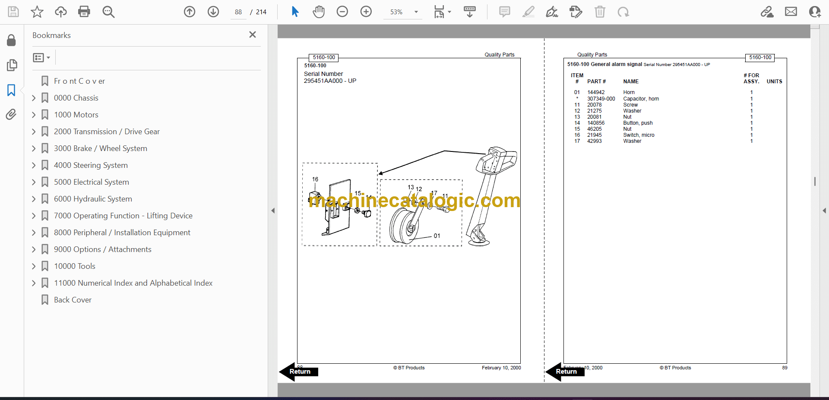Viewport: 829px width, 400px height.
Task: Click the page number input field
Action: (x=238, y=12)
